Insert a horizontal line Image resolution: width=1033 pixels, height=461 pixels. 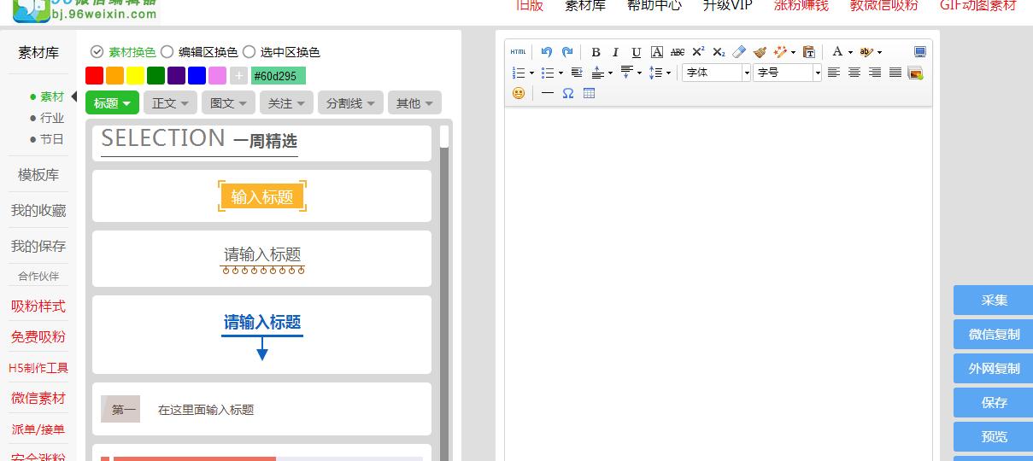[548, 93]
